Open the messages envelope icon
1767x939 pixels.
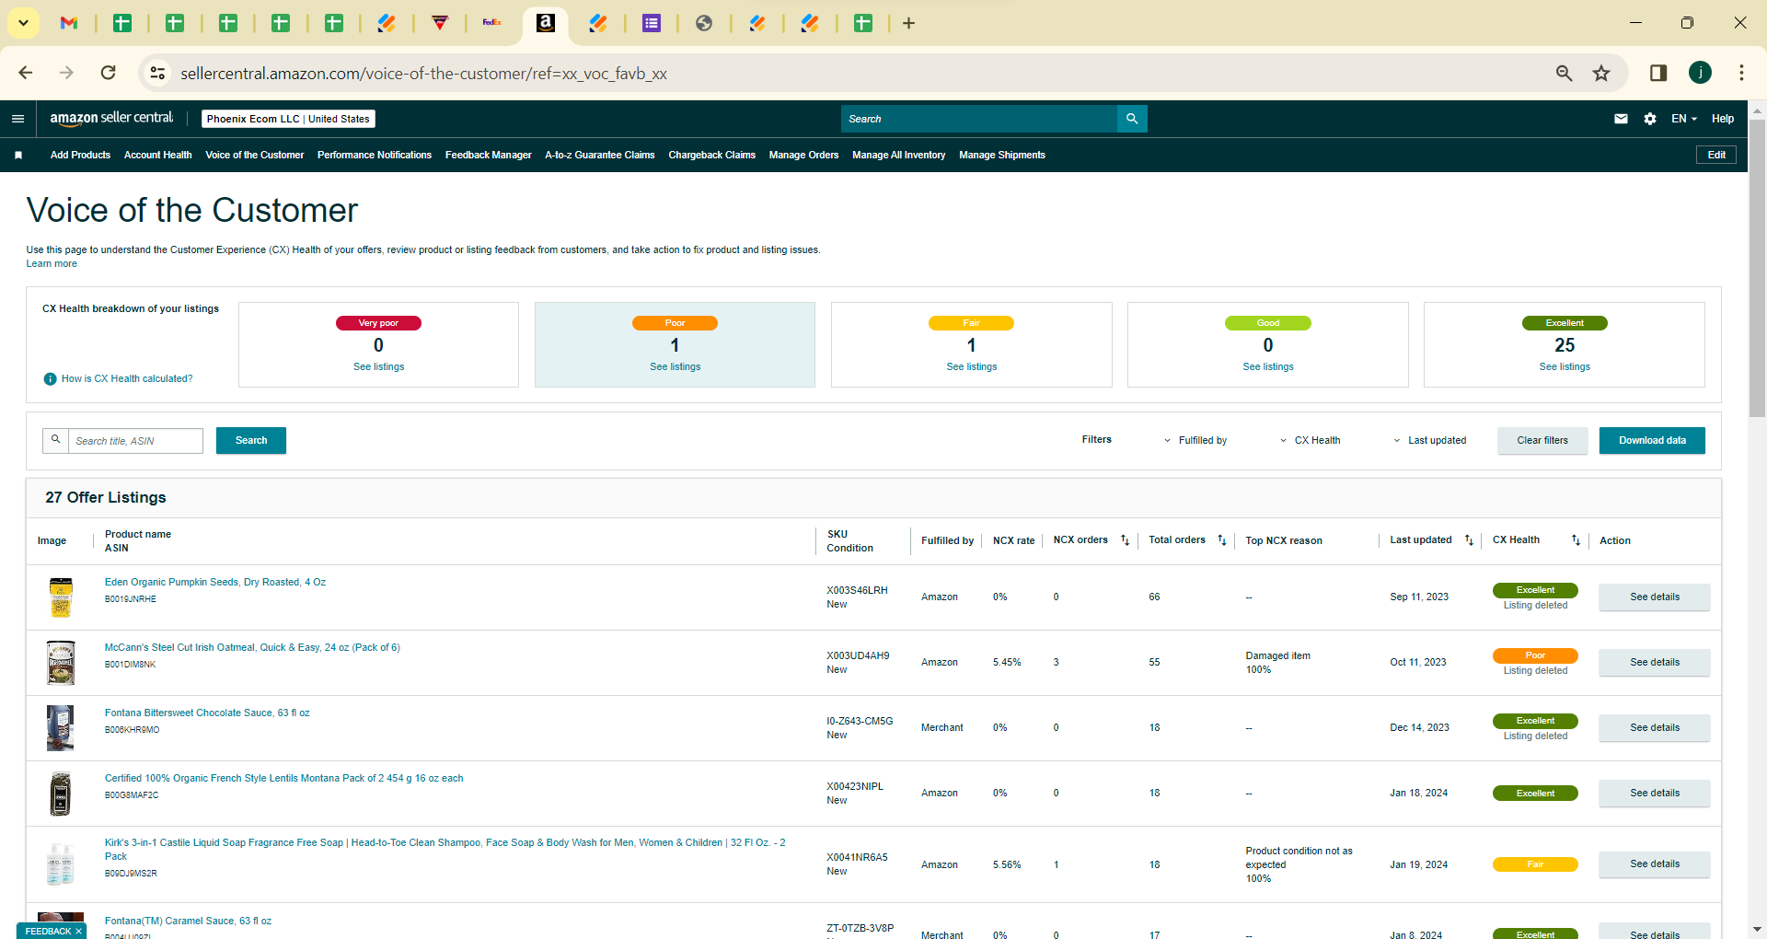click(x=1621, y=119)
